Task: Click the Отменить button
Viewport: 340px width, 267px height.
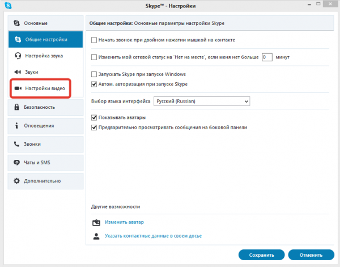Action: click(x=311, y=255)
